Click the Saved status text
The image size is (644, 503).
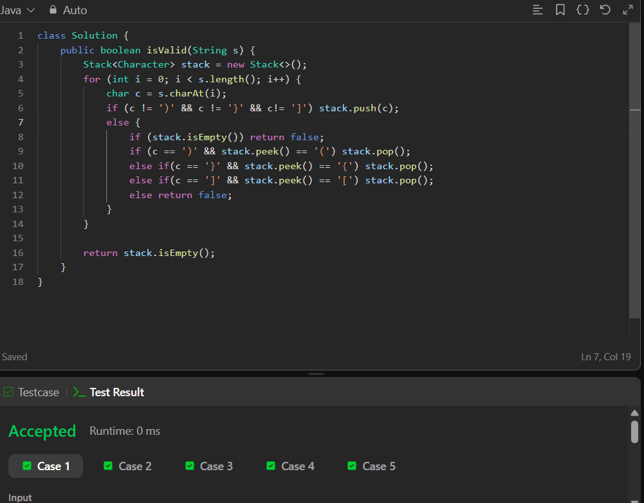pos(14,357)
